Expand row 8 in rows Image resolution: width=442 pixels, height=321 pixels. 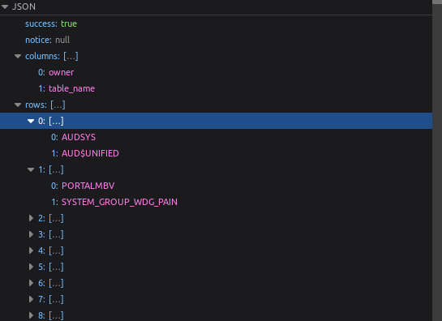point(31,315)
